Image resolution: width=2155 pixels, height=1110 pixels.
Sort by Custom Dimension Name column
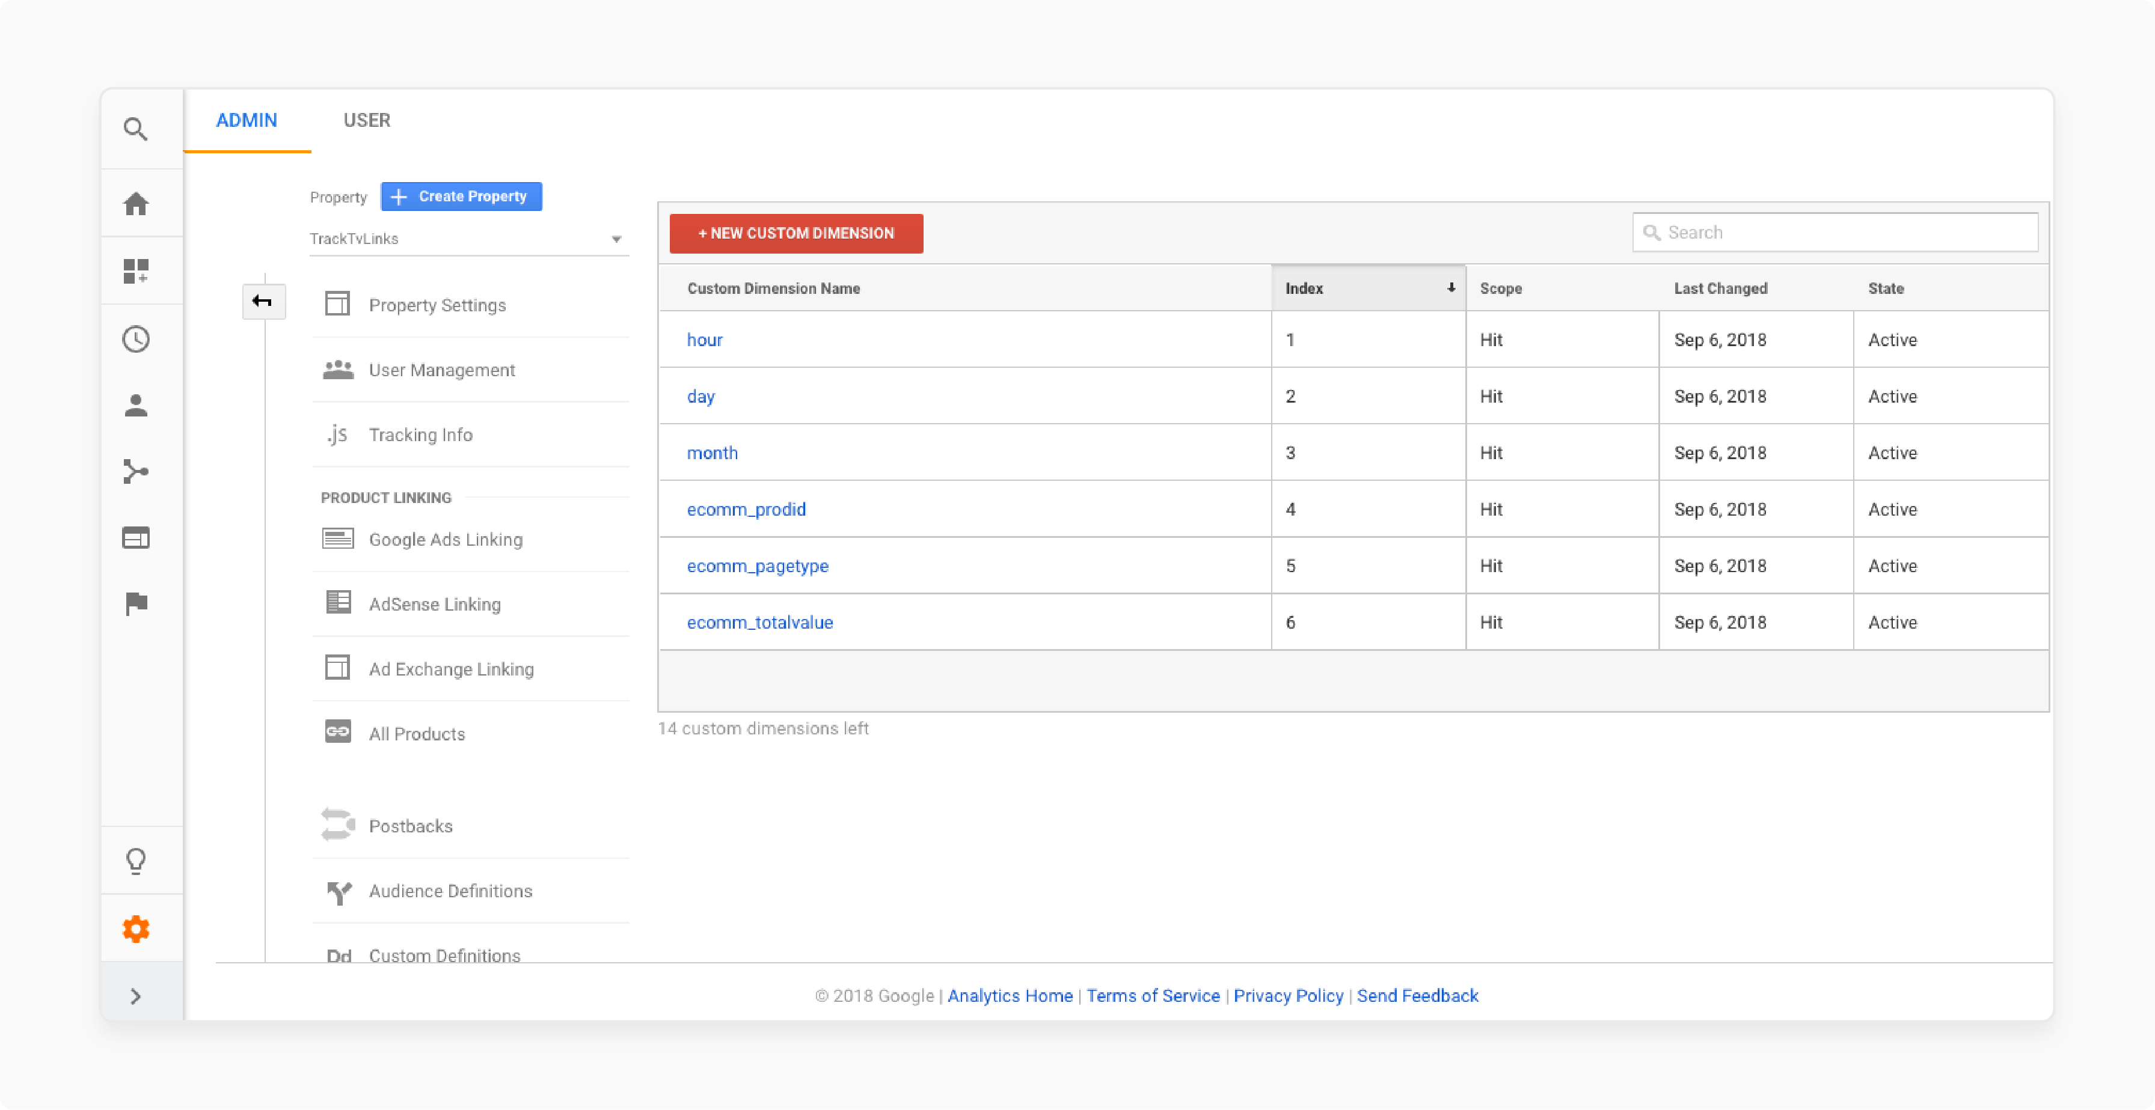point(774,288)
